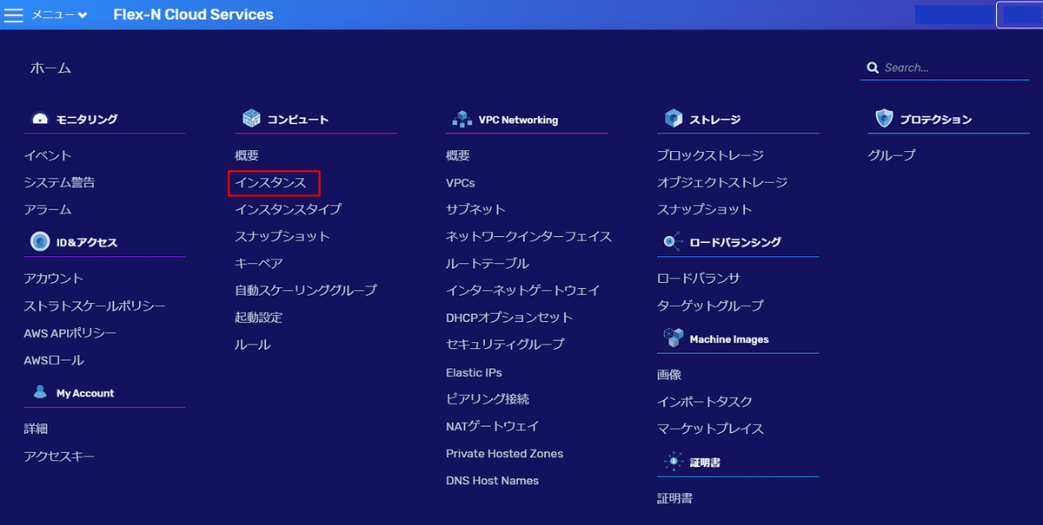The image size is (1043, 525).
Task: Open グループ under プロテクション
Action: (x=892, y=155)
